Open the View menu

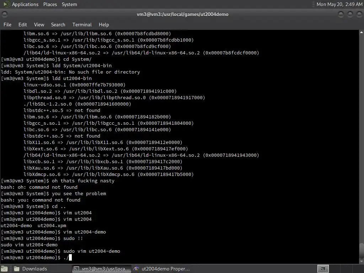39,25
